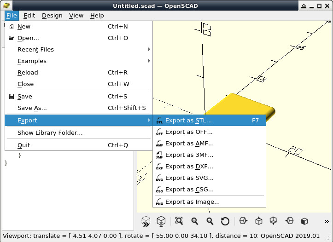This screenshot has width=333, height=242.
Task: Click the SVG file icon in Export submenu
Action: (159, 178)
